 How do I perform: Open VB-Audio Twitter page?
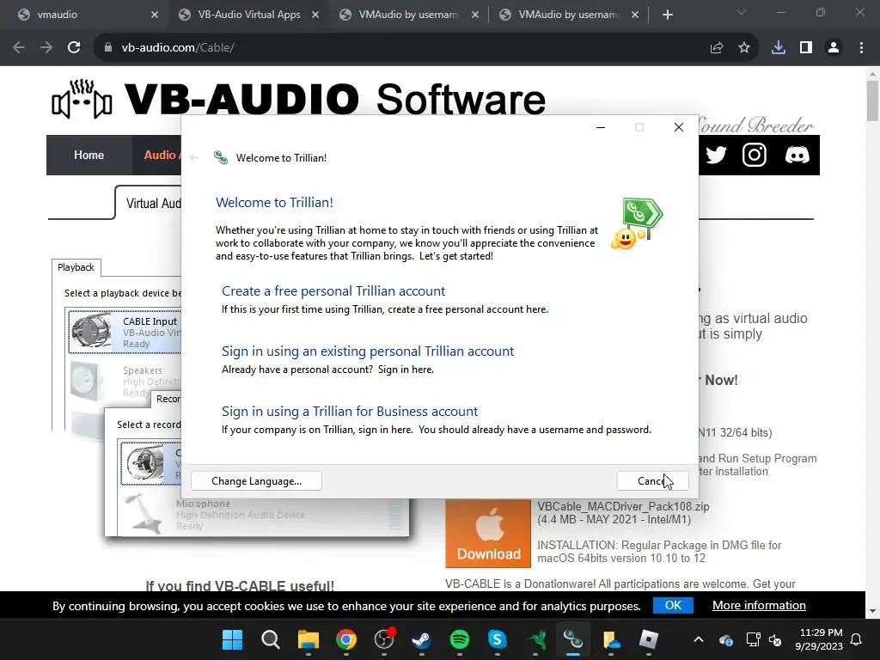point(716,155)
